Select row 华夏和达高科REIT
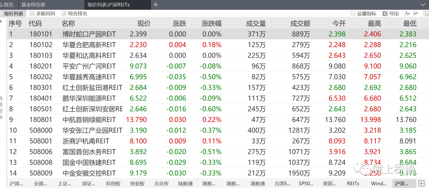The image size is (429, 188). pos(218,56)
